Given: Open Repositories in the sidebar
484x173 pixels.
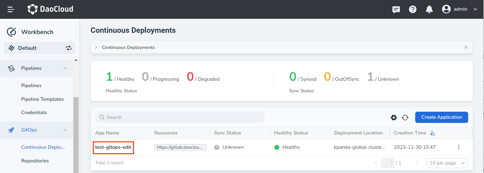Looking at the screenshot, I should pos(35,161).
